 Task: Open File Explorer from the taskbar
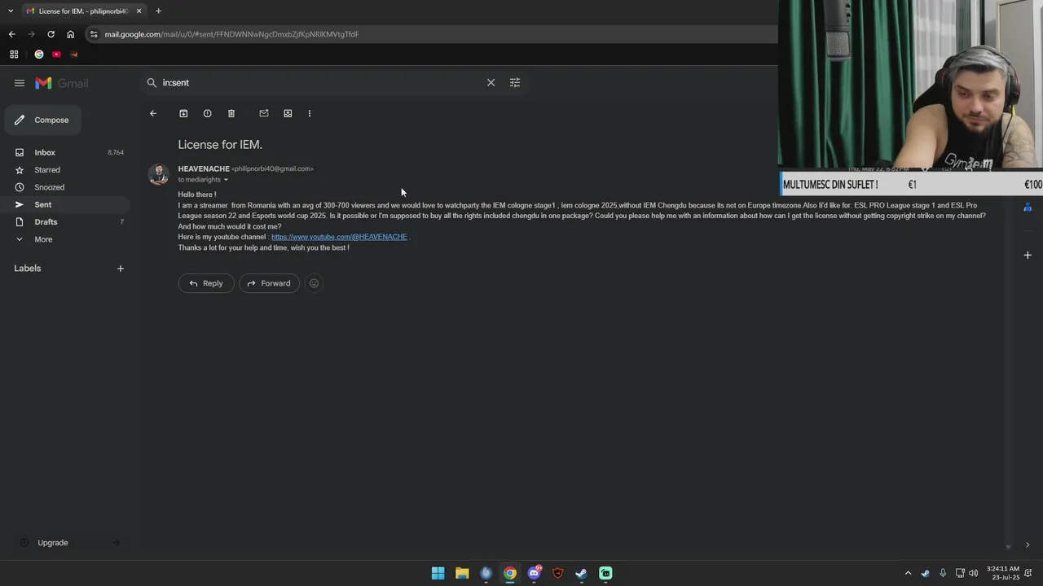click(462, 573)
